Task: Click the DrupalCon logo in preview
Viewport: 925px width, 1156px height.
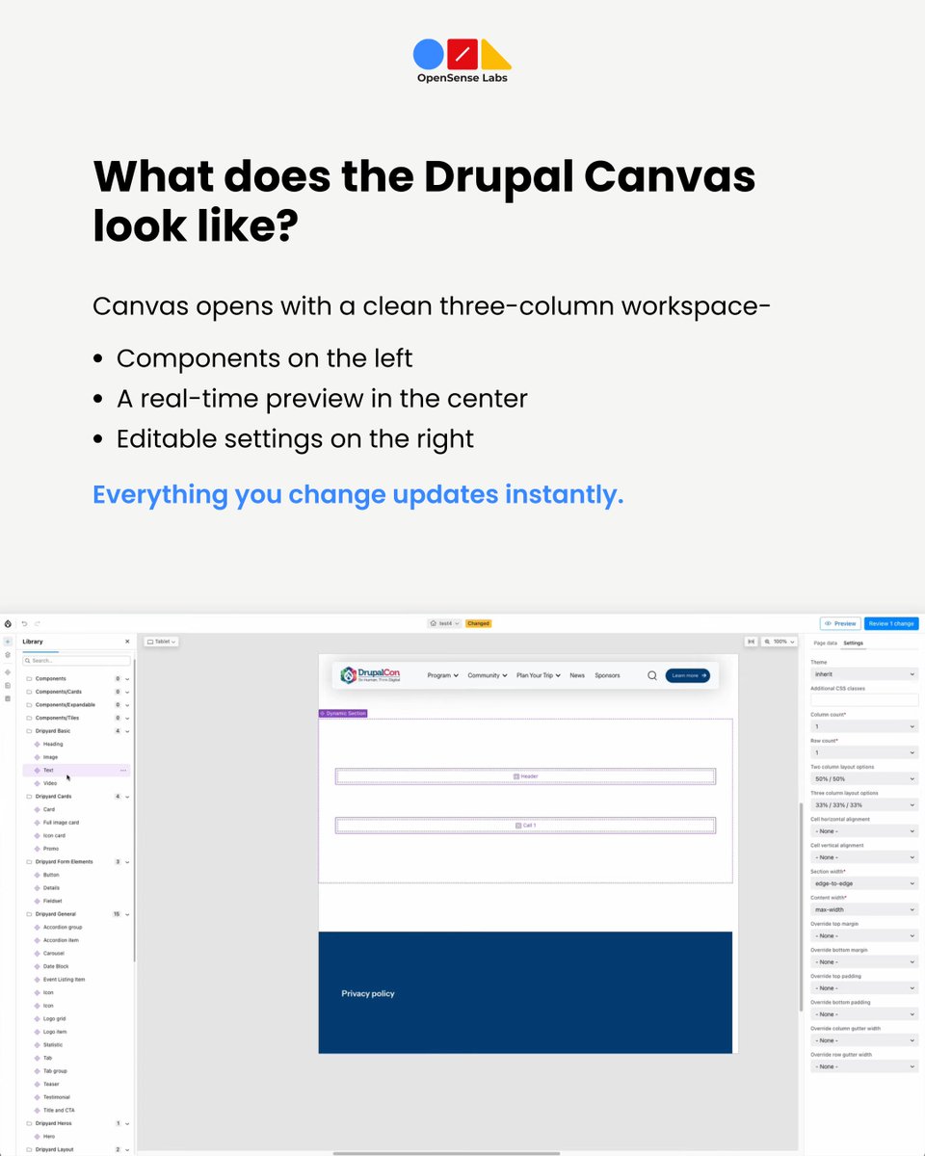Action: tap(370, 675)
